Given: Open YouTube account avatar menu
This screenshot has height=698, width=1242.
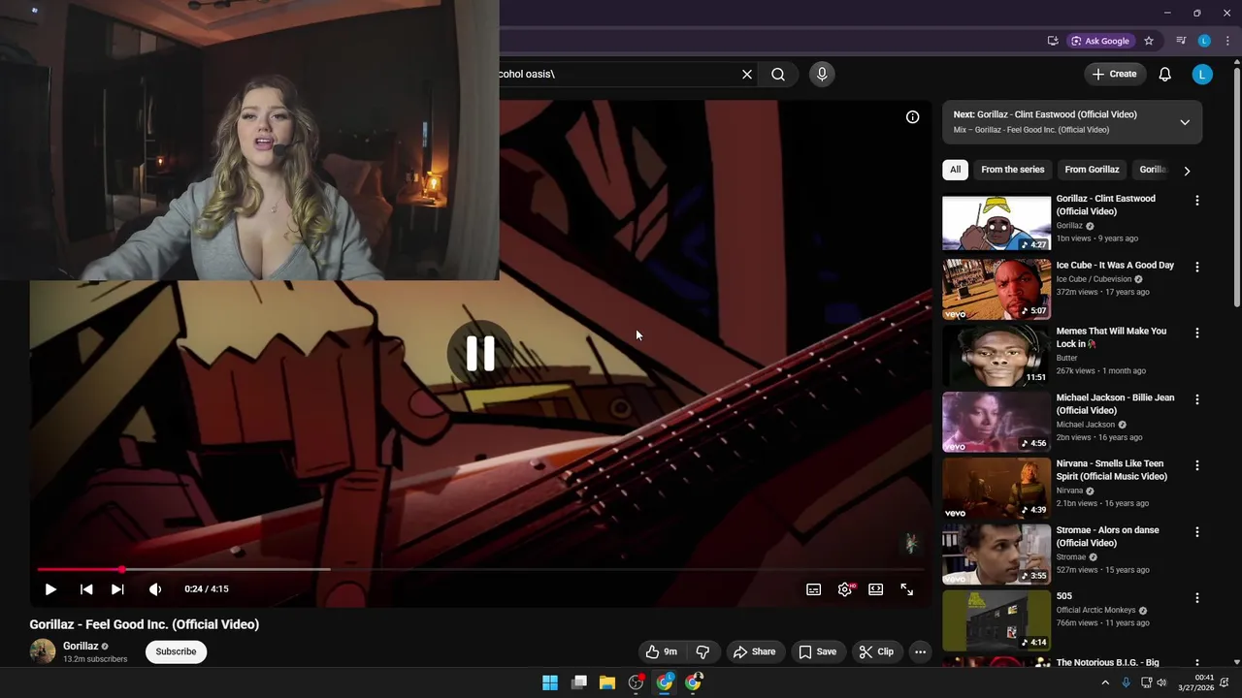Looking at the screenshot, I should point(1202,74).
